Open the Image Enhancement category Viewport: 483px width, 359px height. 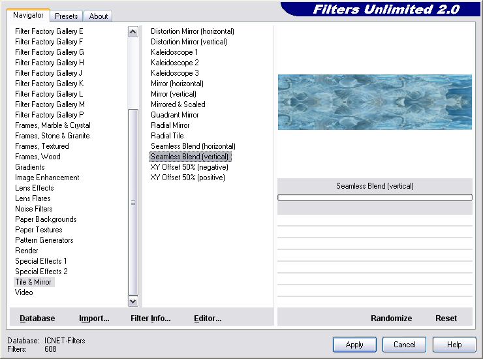(x=47, y=178)
